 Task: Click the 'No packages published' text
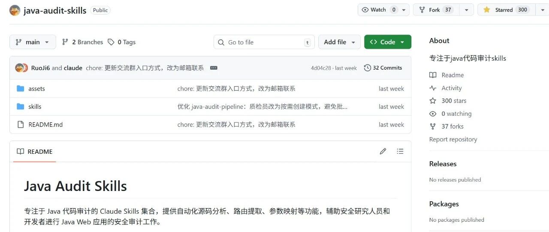(x=457, y=220)
